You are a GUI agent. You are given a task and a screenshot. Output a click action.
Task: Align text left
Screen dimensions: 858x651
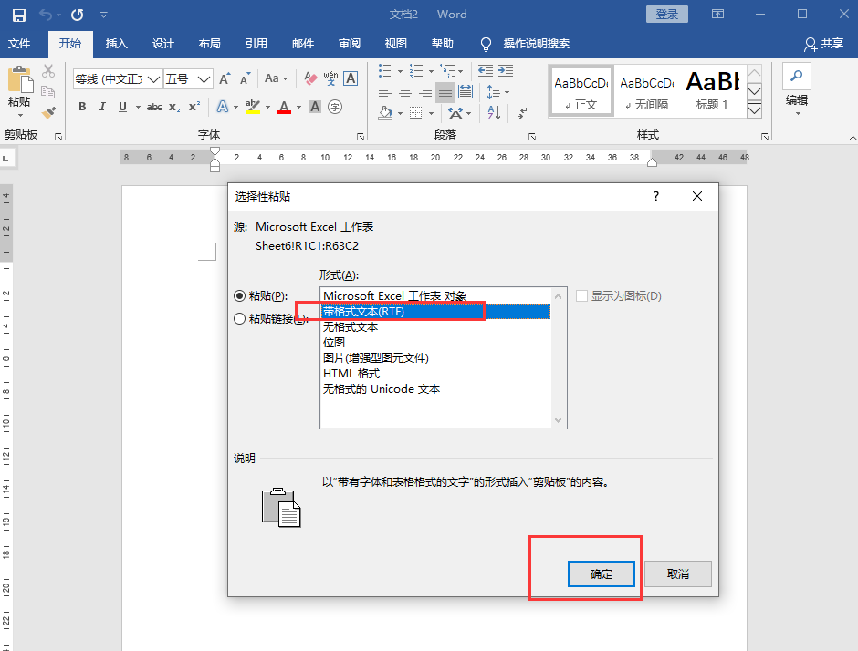pyautogui.click(x=385, y=92)
